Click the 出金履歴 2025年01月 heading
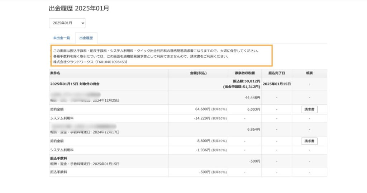This screenshot has height=193, width=367. pyautogui.click(x=79, y=9)
